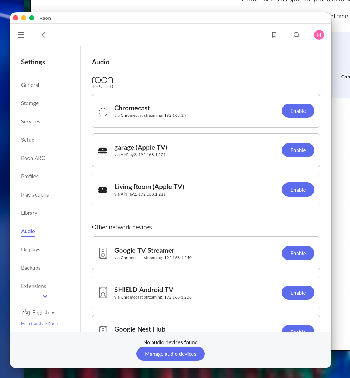The image size is (350, 378).
Task: Open the English language dropdown
Action: tap(43, 313)
